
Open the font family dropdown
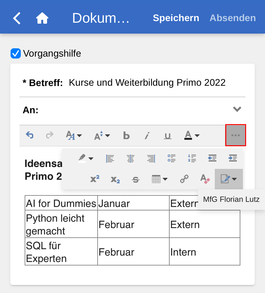click(74, 135)
